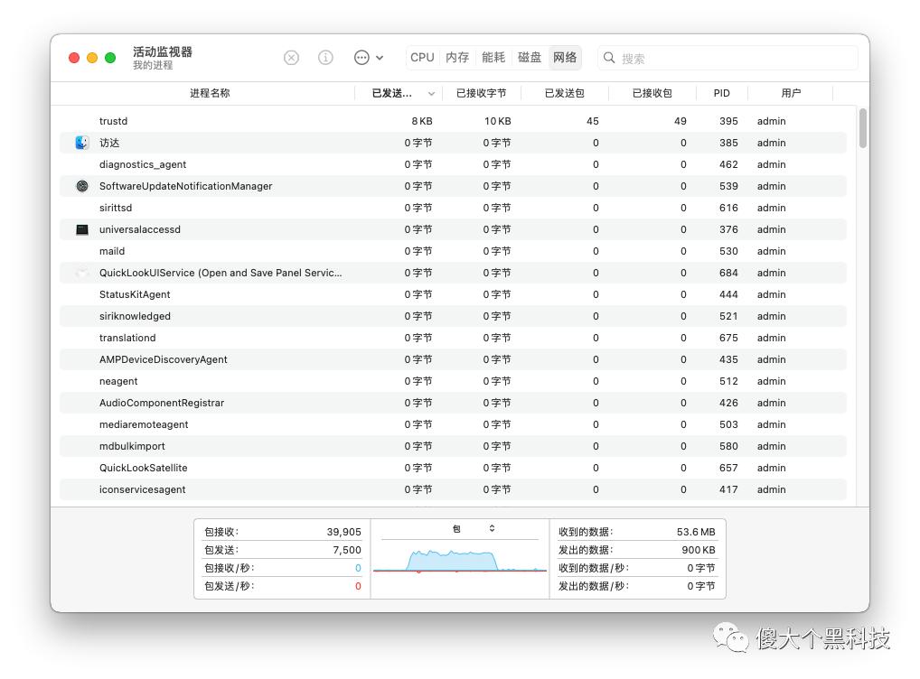The image size is (920, 679).
Task: Open the 包 graph type popup selector
Action: click(x=474, y=529)
